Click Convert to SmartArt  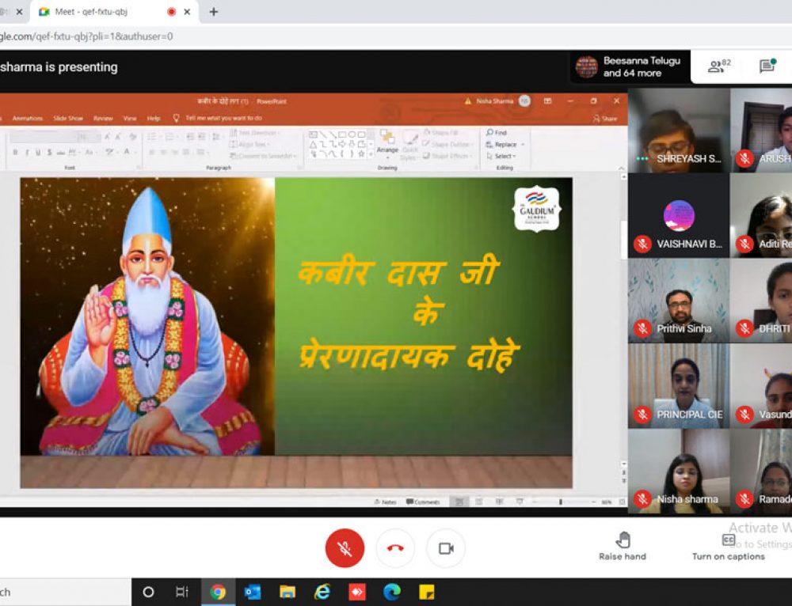(x=262, y=156)
